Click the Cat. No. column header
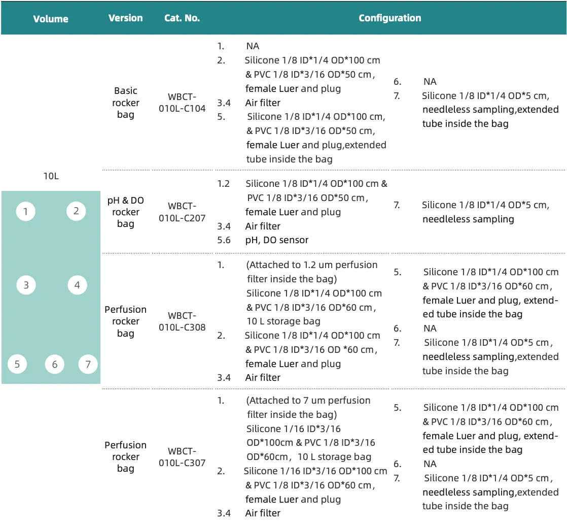The height and width of the screenshot is (524, 567). click(182, 18)
